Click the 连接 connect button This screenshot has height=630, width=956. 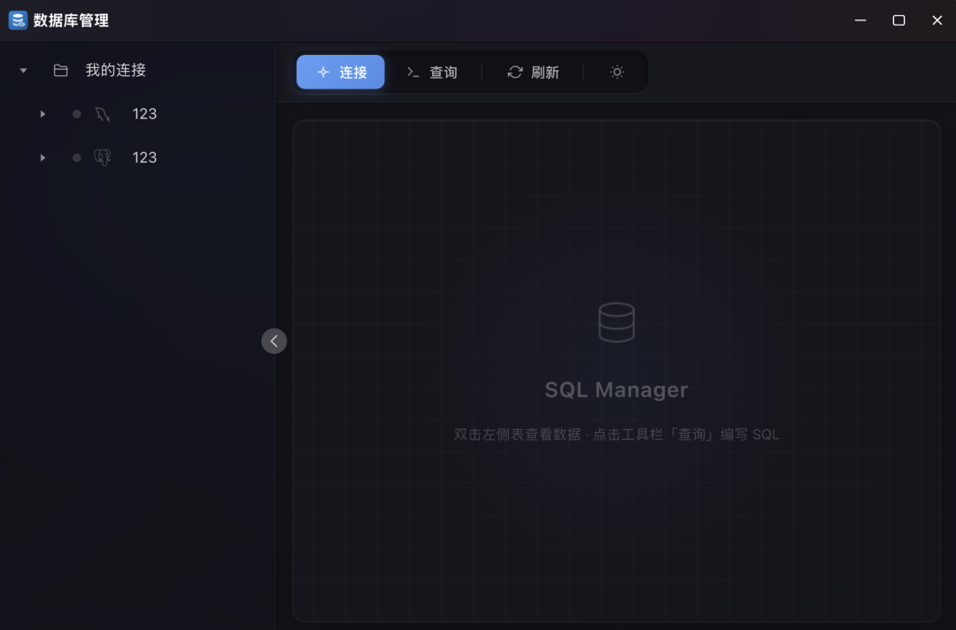point(340,72)
